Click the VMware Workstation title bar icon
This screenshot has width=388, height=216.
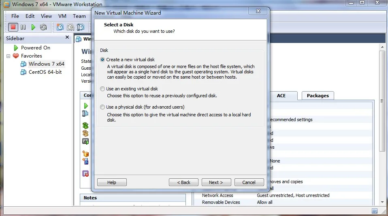point(6,4)
